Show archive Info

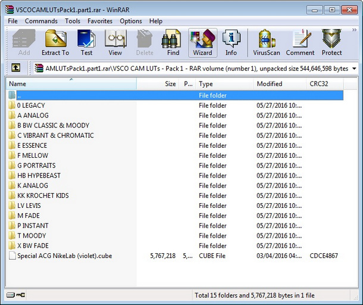tap(231, 43)
